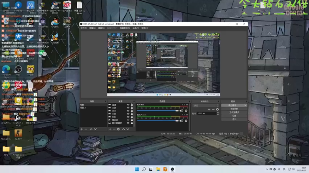Screen dimensions: 309x173
Task: Open transition properties gear icon
Action: pos(217,110)
